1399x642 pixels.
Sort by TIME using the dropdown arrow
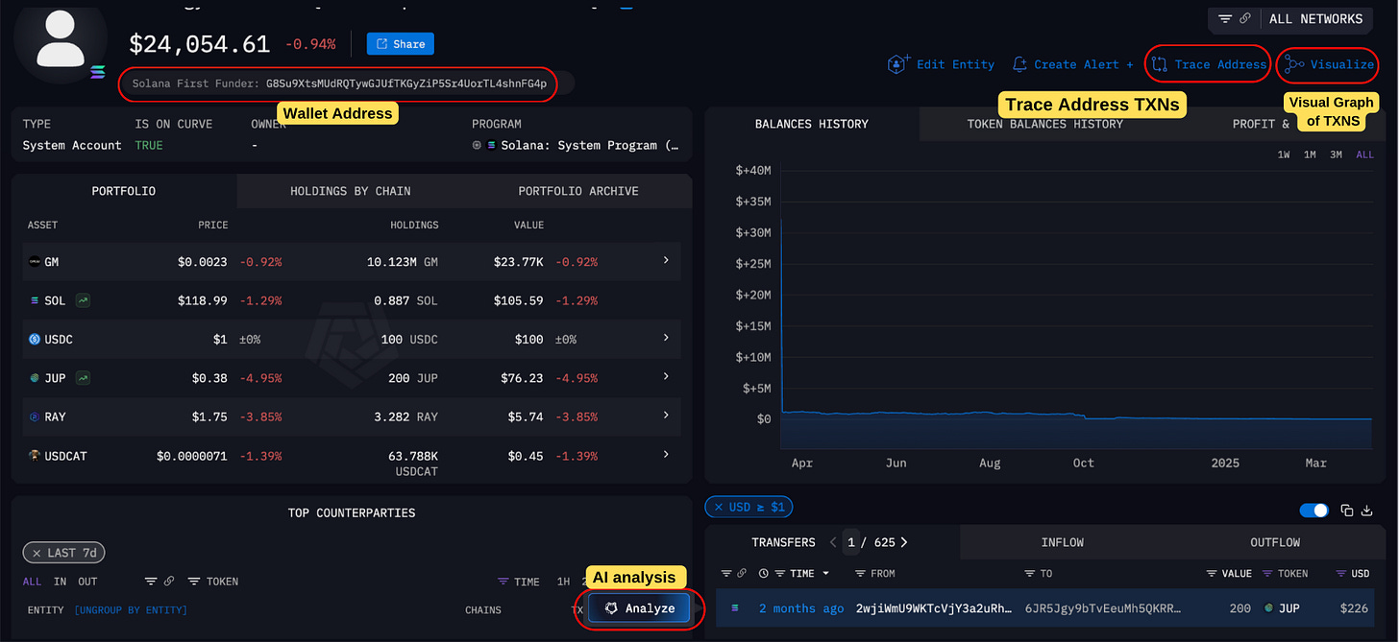(x=826, y=573)
